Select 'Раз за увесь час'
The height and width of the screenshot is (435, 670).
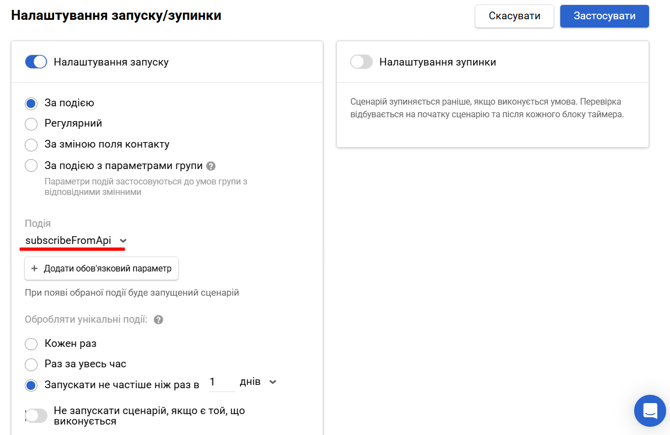(x=31, y=363)
